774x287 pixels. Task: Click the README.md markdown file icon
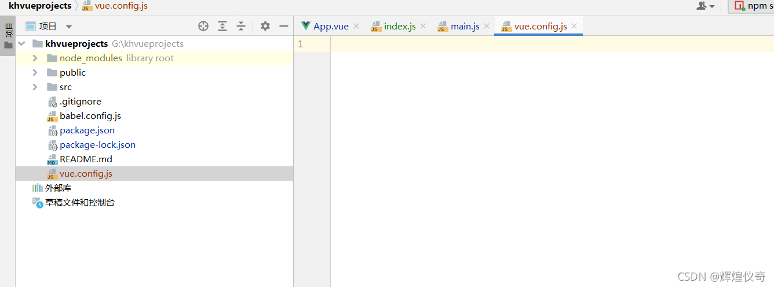click(52, 160)
